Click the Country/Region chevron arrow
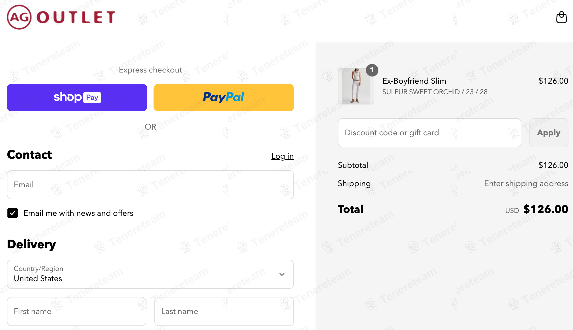This screenshot has height=330, width=573. coord(282,274)
